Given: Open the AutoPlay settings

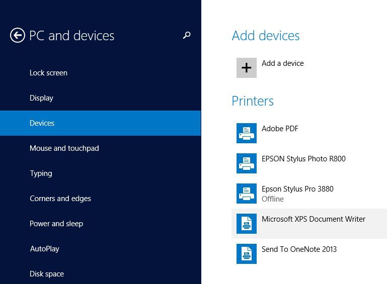Looking at the screenshot, I should [101, 249].
